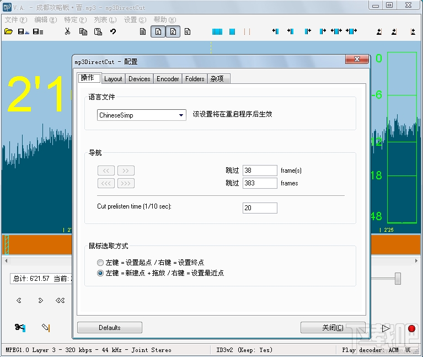Image resolution: width=423 pixels, height=357 pixels.
Task: Switch to the 杂项 tab
Action: tap(218, 79)
